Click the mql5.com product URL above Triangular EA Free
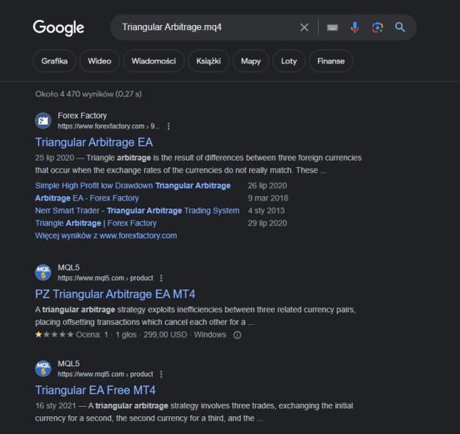The height and width of the screenshot is (434, 460). point(105,374)
